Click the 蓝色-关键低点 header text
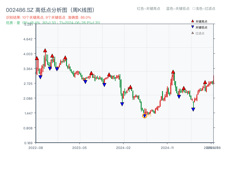 click(178, 9)
